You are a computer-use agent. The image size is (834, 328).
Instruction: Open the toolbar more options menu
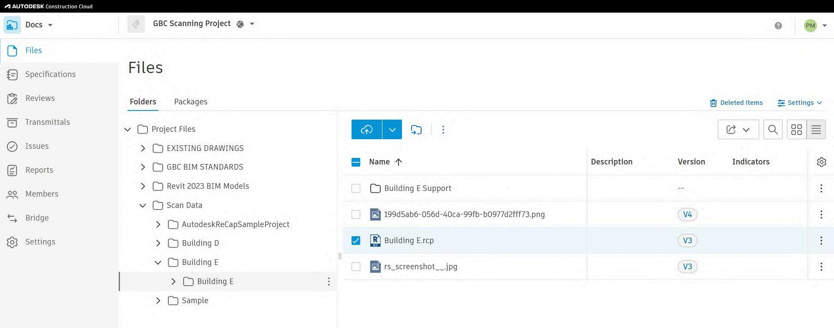pyautogui.click(x=443, y=130)
